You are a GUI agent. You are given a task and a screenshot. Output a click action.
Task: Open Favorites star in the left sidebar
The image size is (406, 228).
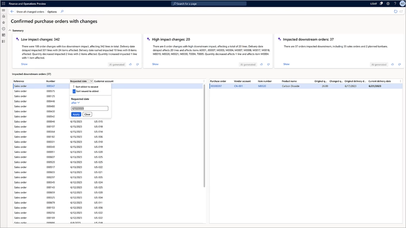[x=3, y=22]
